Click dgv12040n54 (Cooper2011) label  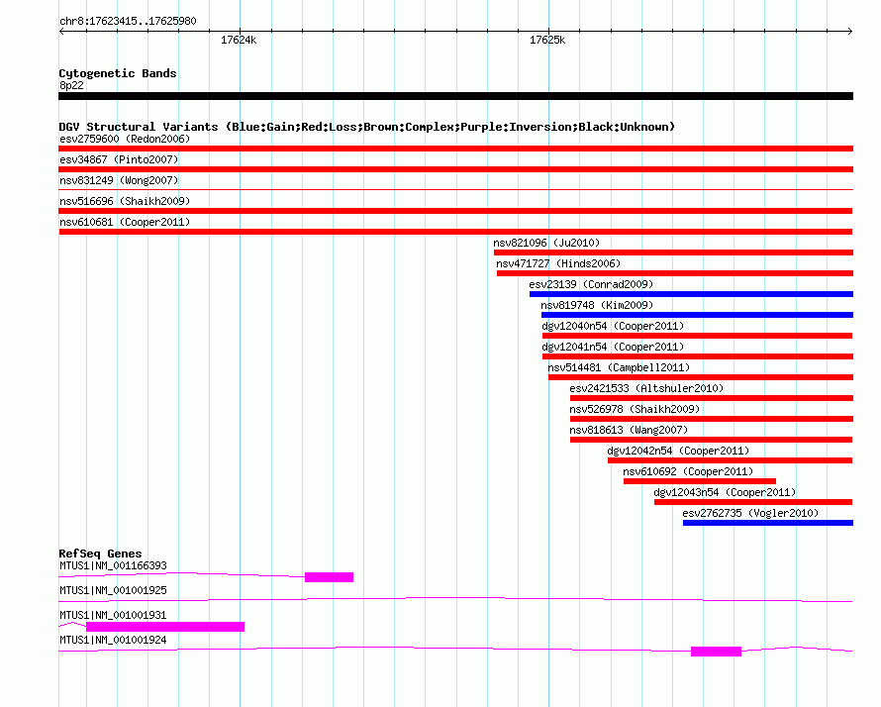point(613,326)
